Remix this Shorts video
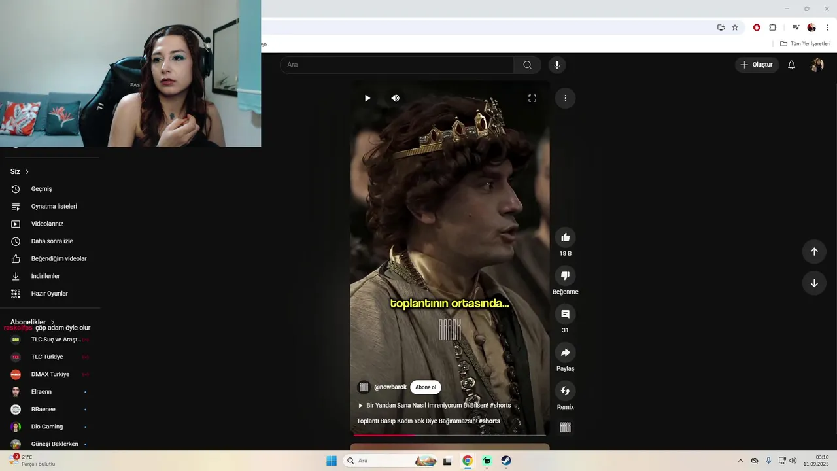 pos(566,391)
